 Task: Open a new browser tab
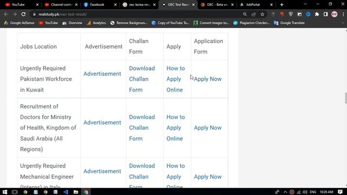click(x=282, y=5)
